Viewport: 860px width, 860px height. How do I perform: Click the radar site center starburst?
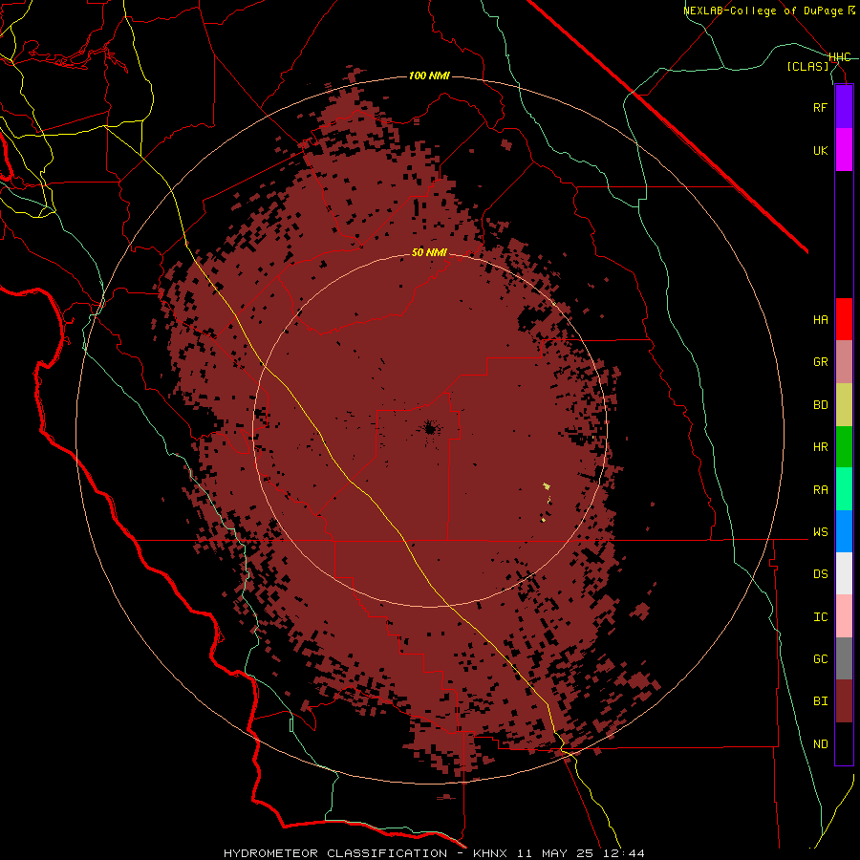pyautogui.click(x=429, y=428)
